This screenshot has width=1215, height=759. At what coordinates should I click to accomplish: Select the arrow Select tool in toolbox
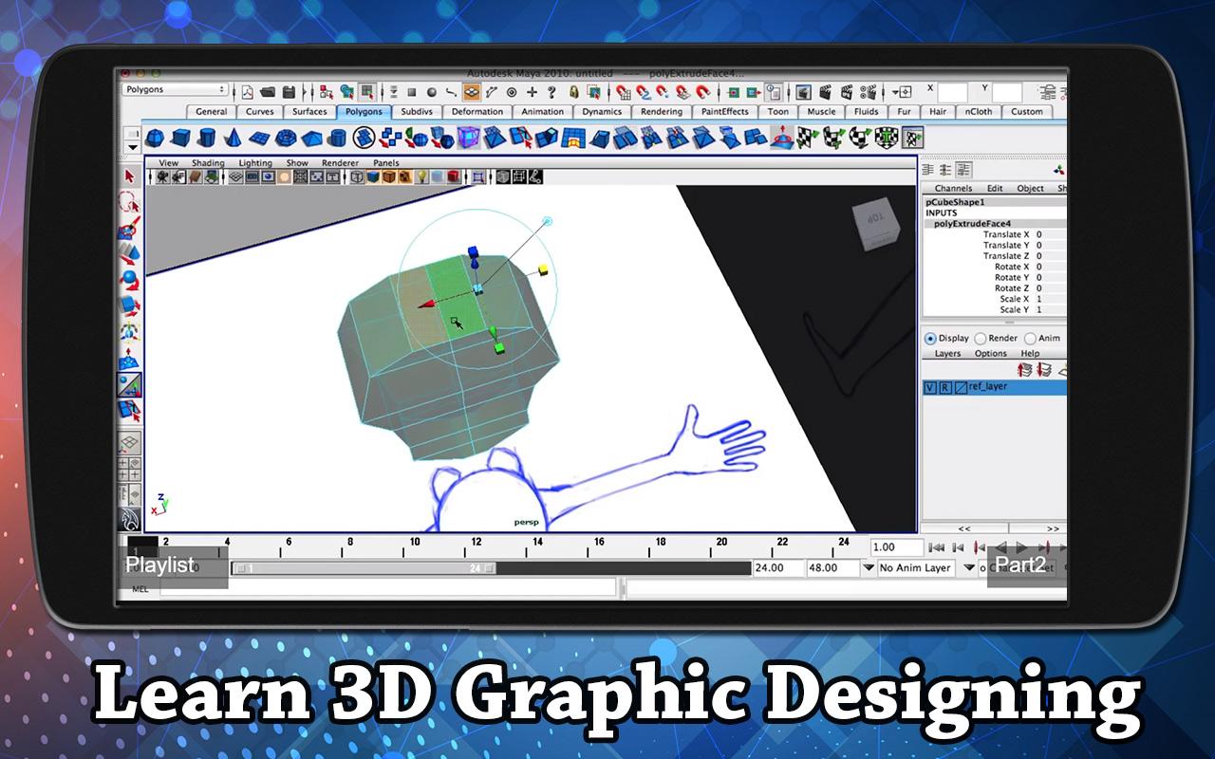click(130, 176)
